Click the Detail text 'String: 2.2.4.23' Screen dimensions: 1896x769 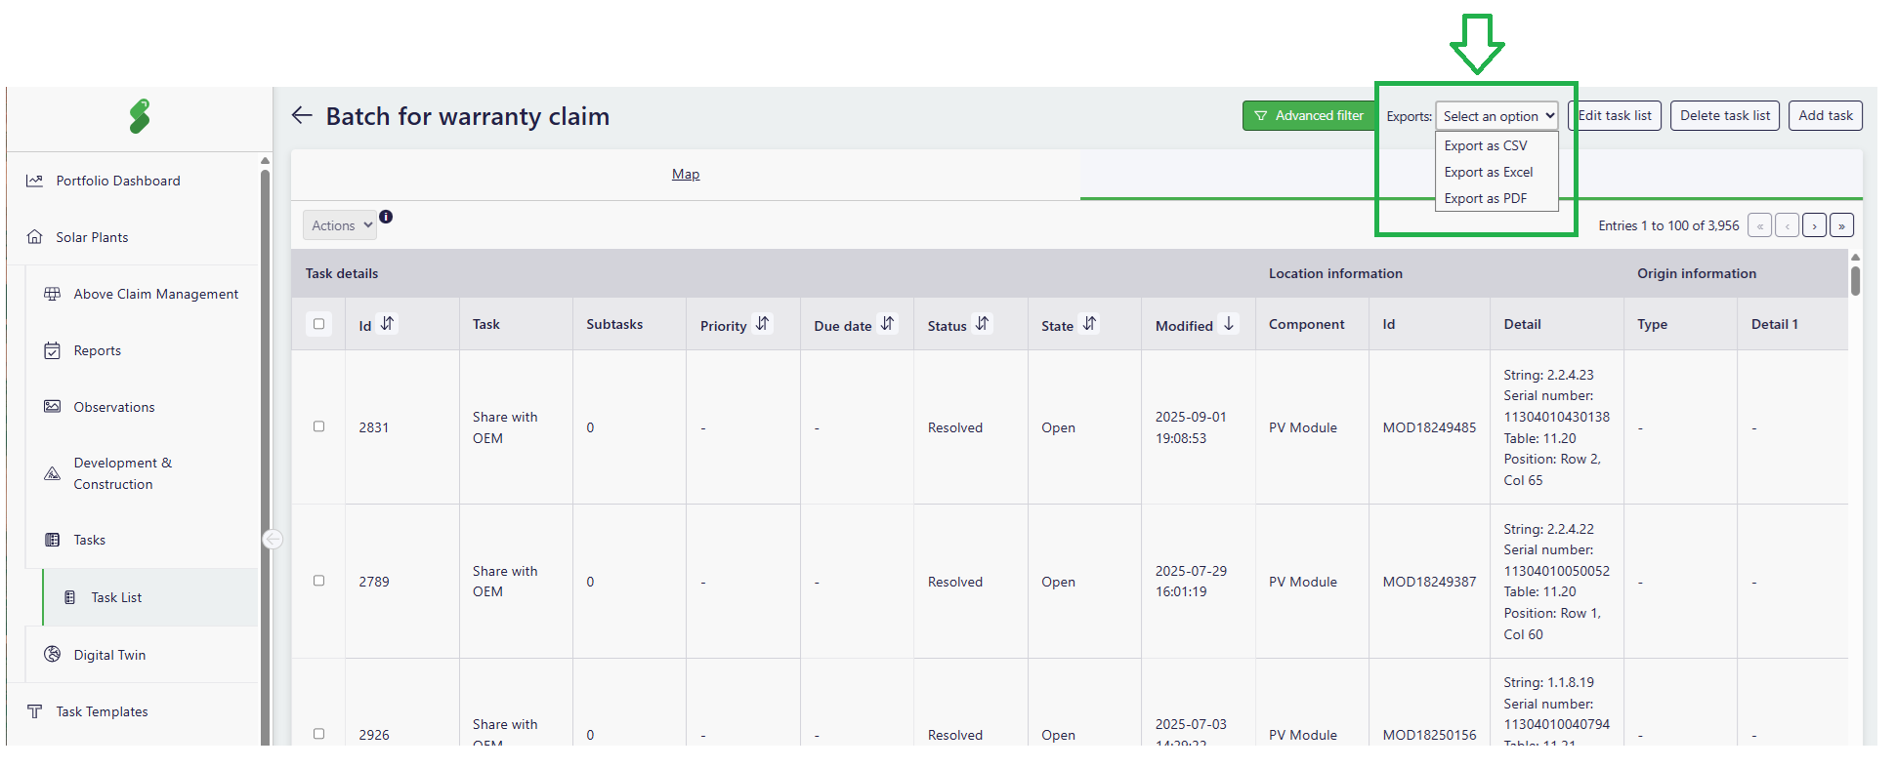click(x=1548, y=375)
